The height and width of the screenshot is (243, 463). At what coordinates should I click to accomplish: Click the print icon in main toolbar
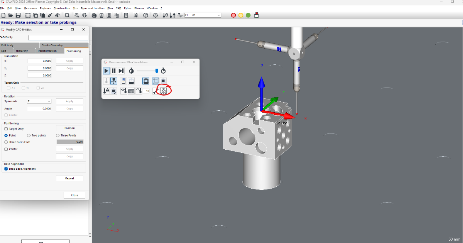94,15
